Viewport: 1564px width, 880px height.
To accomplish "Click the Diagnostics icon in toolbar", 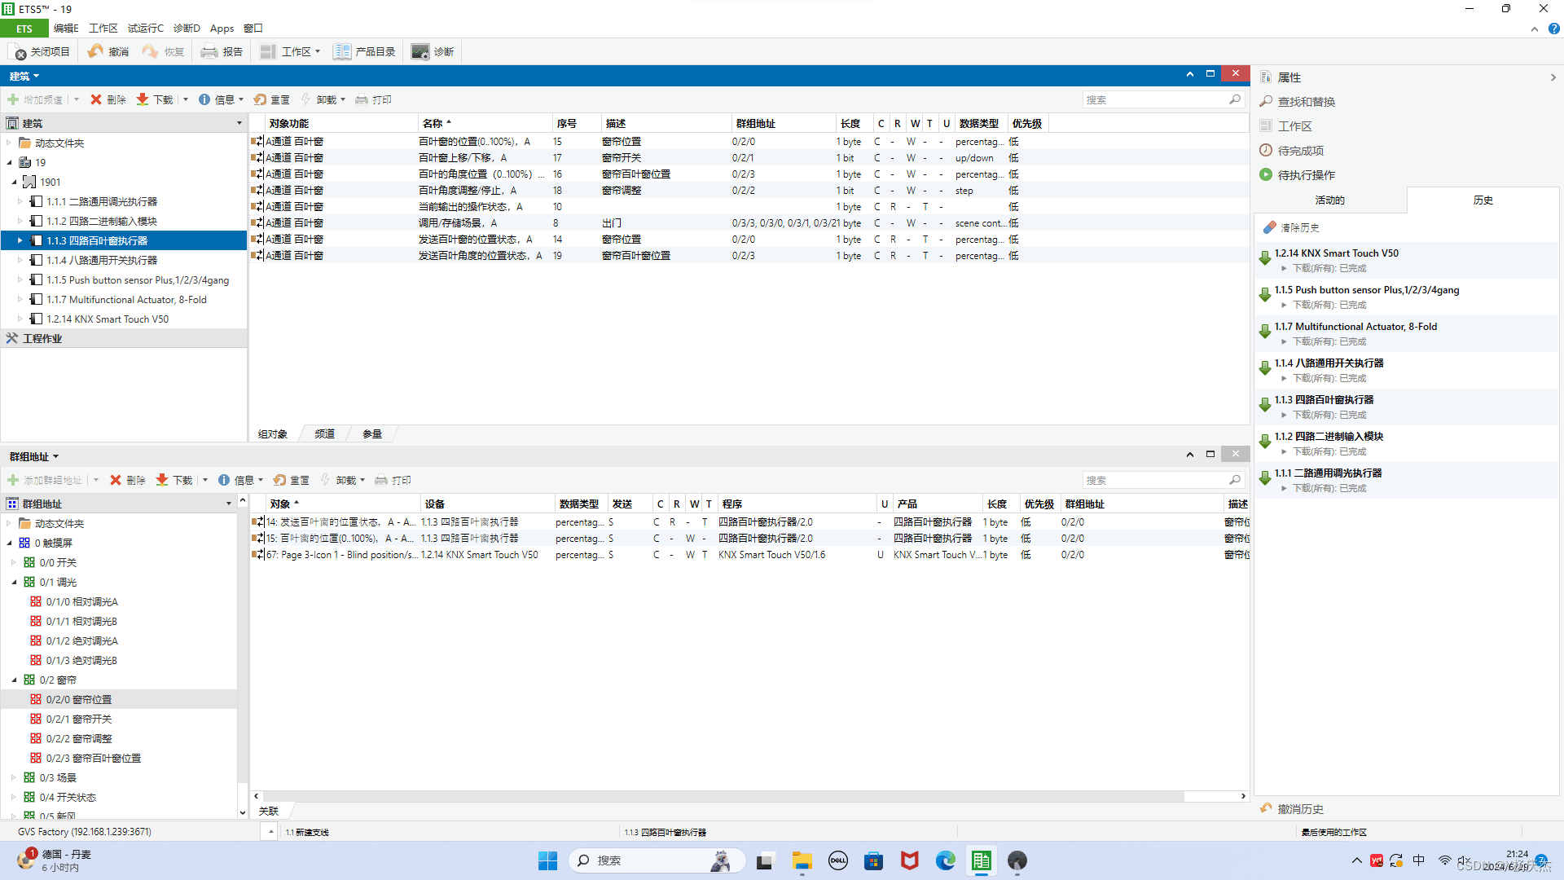I will coord(420,52).
